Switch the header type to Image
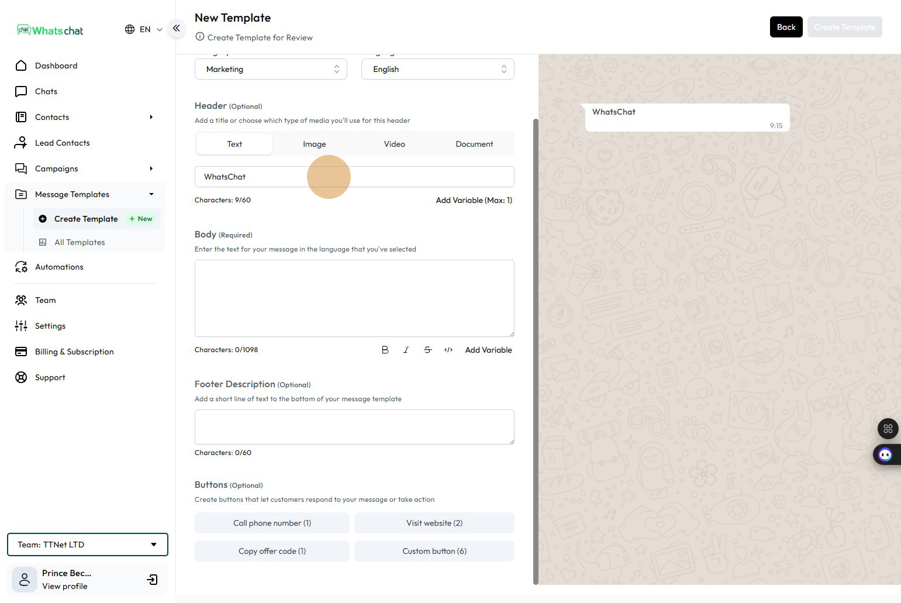901x603 pixels. coord(315,144)
